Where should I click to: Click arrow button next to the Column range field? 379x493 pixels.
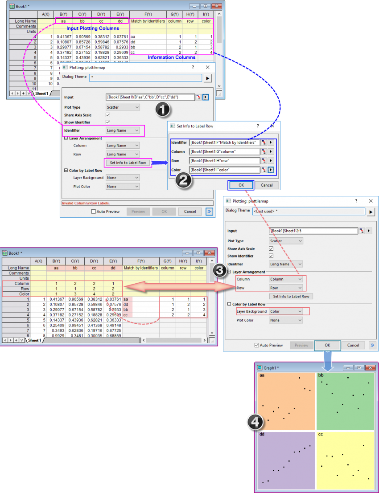tap(271, 152)
